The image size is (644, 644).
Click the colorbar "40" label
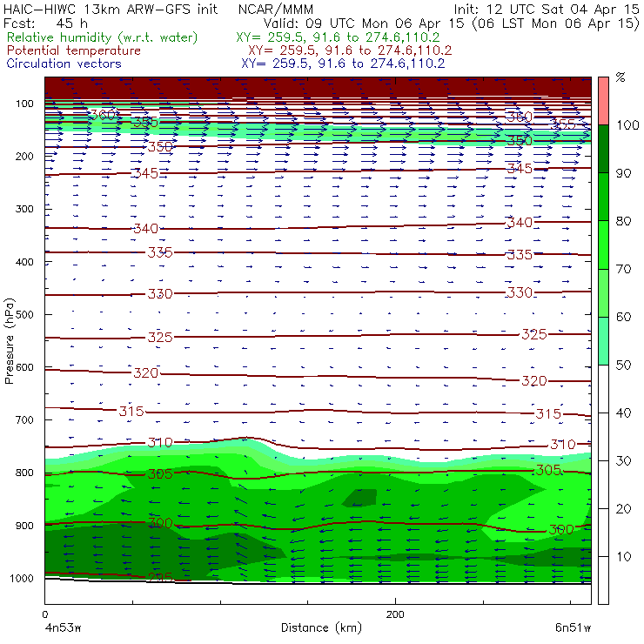pyautogui.click(x=623, y=413)
